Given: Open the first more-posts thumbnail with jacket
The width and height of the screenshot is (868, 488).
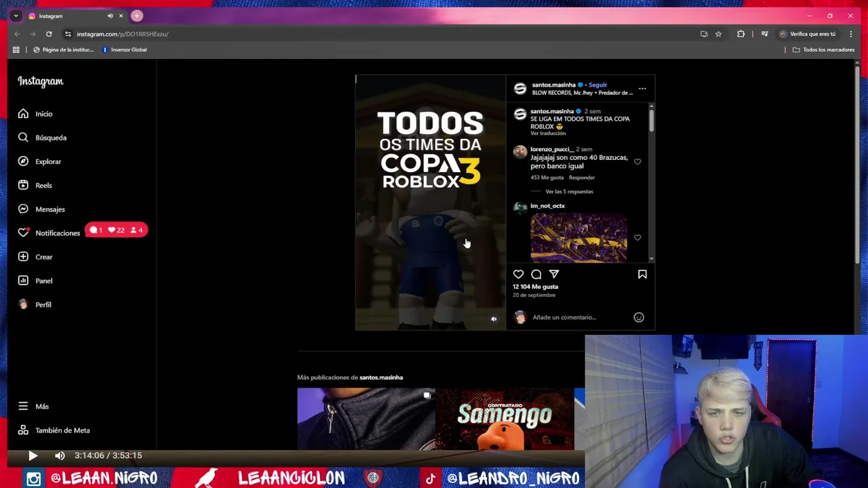Looking at the screenshot, I should [x=366, y=419].
